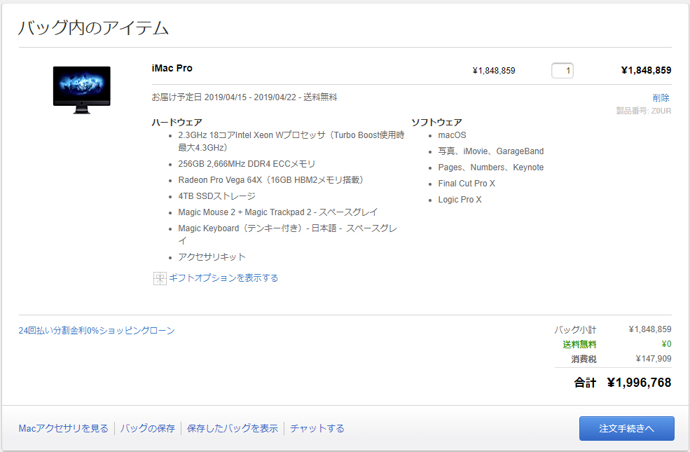Click the ¥0 shipping cost value

click(666, 344)
